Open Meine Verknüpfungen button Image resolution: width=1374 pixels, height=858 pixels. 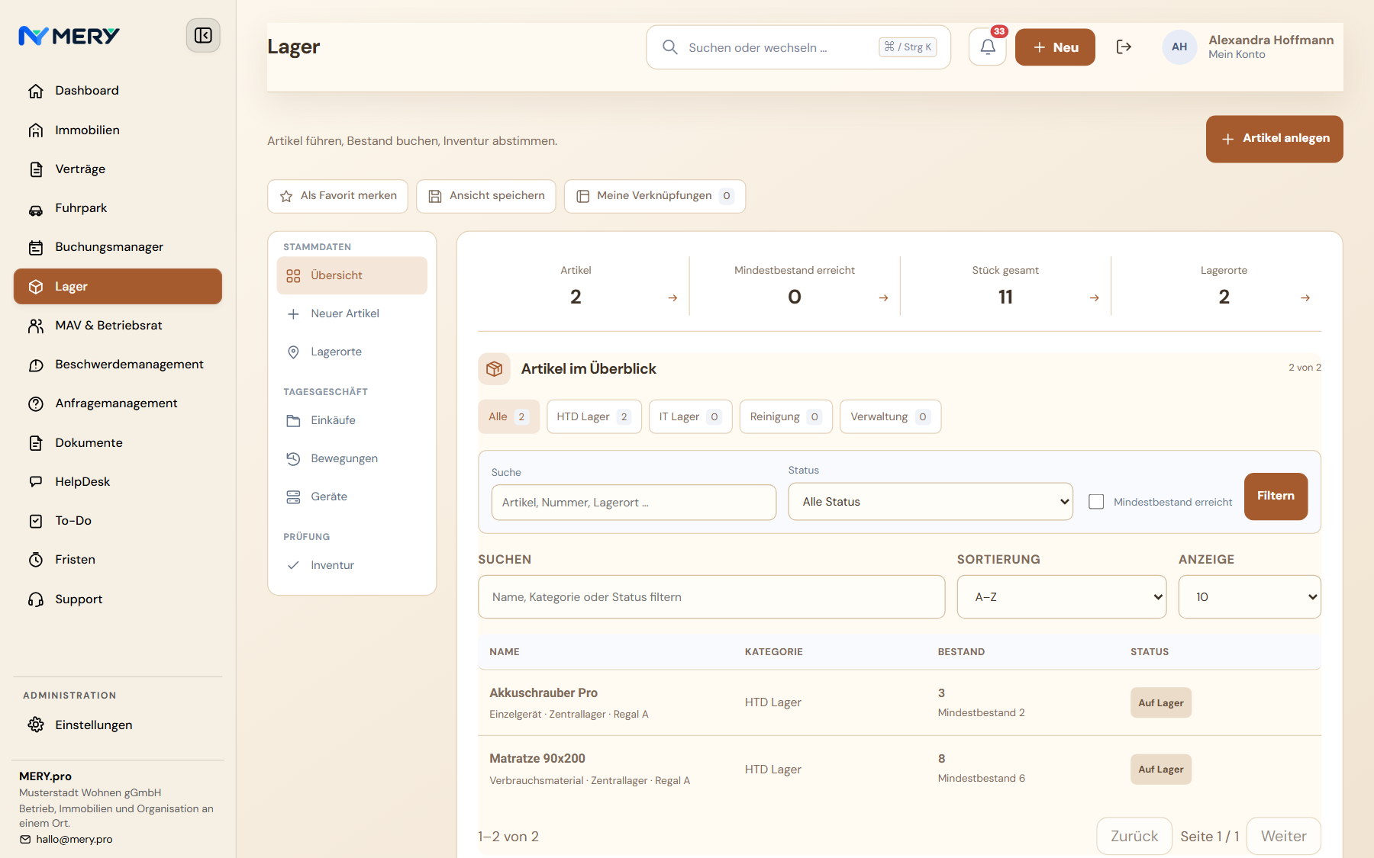tap(655, 196)
